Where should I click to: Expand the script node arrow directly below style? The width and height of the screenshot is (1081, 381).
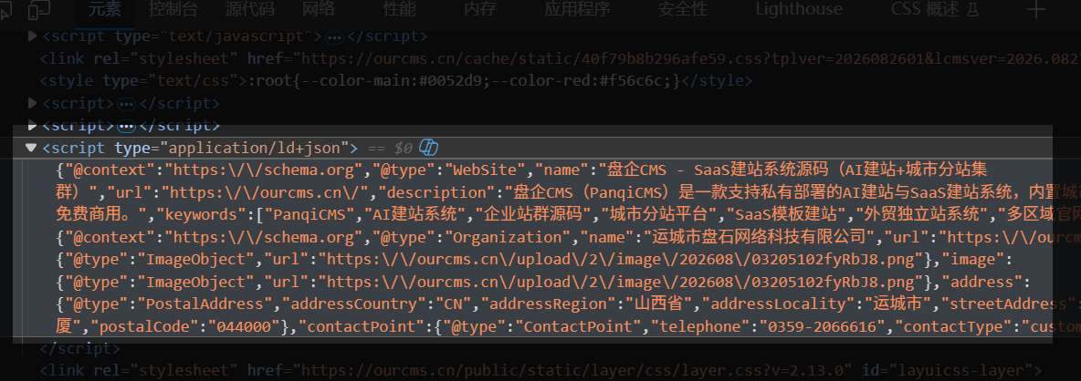pyautogui.click(x=32, y=103)
